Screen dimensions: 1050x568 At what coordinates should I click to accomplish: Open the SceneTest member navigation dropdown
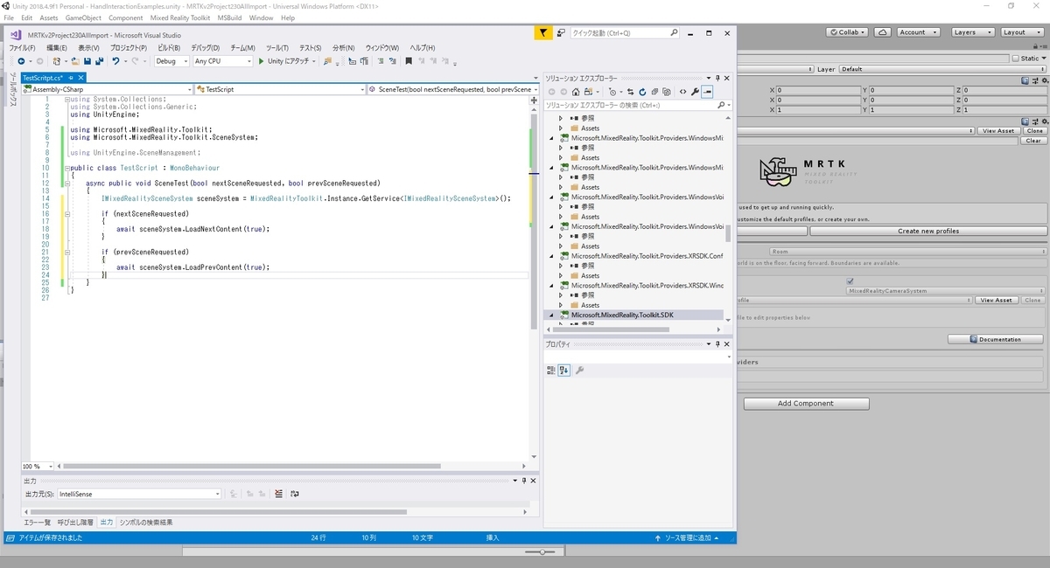point(452,89)
